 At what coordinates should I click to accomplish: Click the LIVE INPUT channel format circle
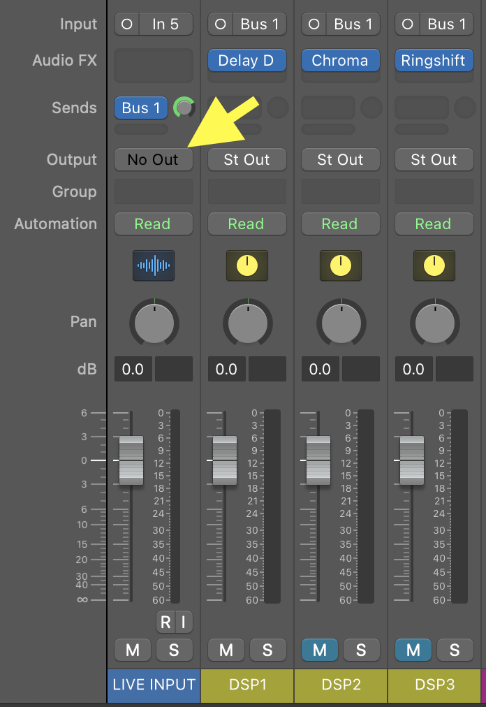coord(127,24)
